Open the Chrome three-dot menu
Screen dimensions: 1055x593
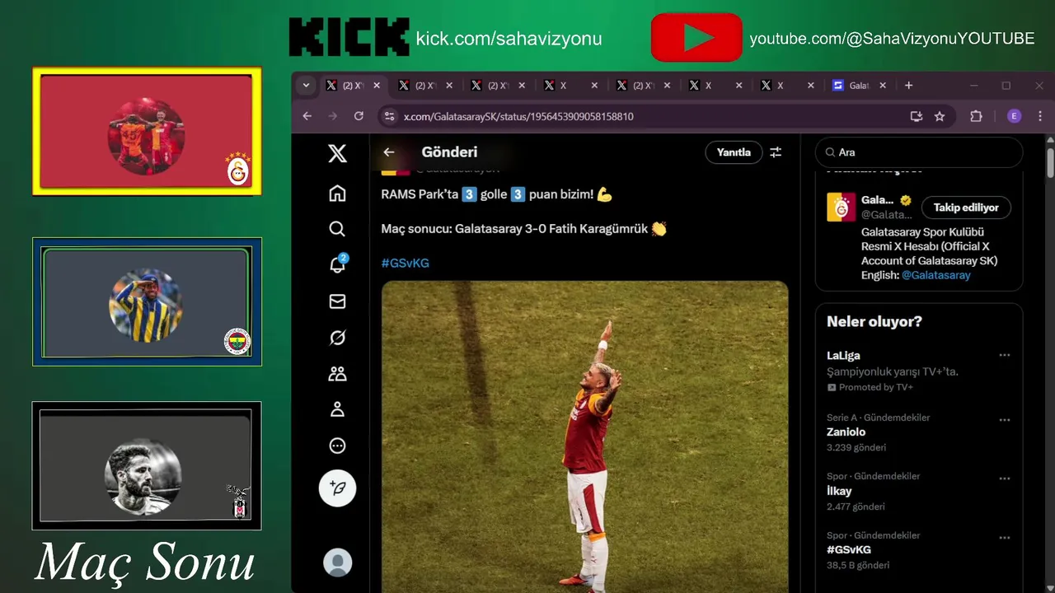pos(1040,116)
